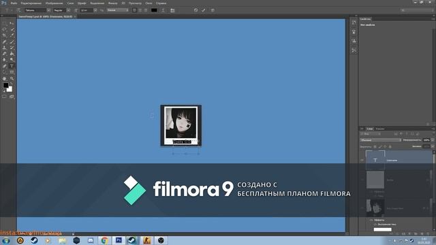The height and width of the screenshot is (245, 436).
Task: Select the Eraser tool
Action: [x=4, y=54]
